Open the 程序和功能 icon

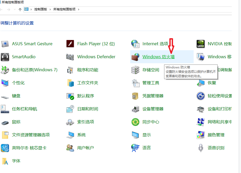point(70,70)
